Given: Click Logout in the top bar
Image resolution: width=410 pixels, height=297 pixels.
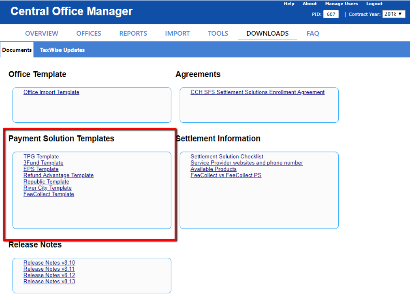Looking at the screenshot, I should [374, 4].
